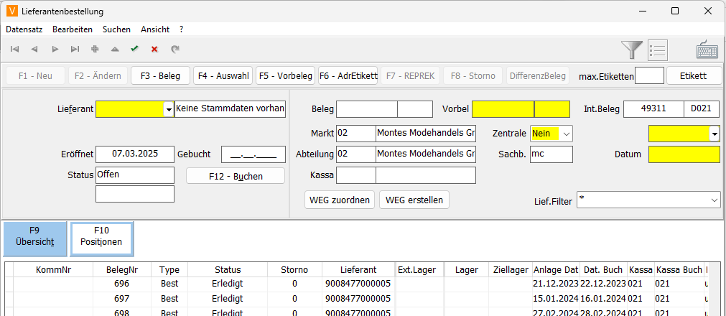Click the refresh arrow icon
Viewport: 726px width, 316px height.
pos(174,49)
